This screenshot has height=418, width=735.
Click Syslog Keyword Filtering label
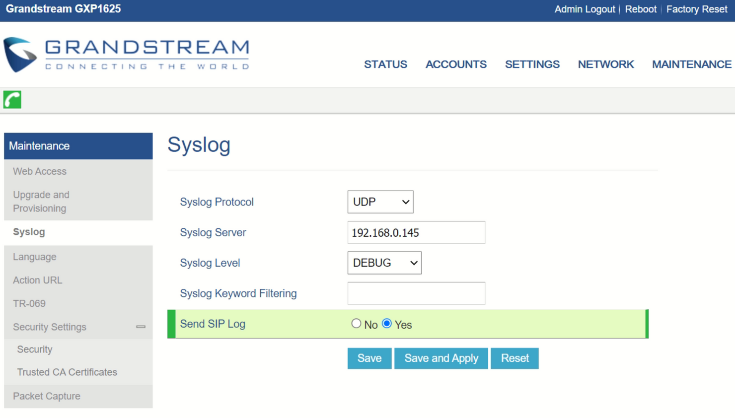pyautogui.click(x=238, y=293)
